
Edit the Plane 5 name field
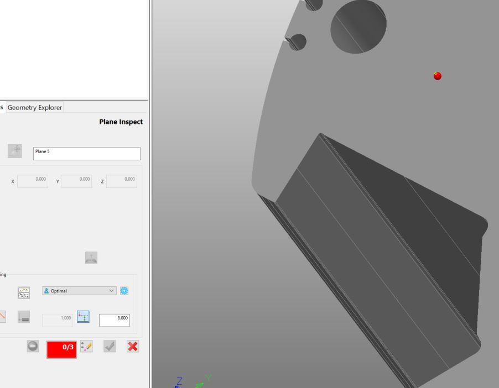tap(86, 154)
